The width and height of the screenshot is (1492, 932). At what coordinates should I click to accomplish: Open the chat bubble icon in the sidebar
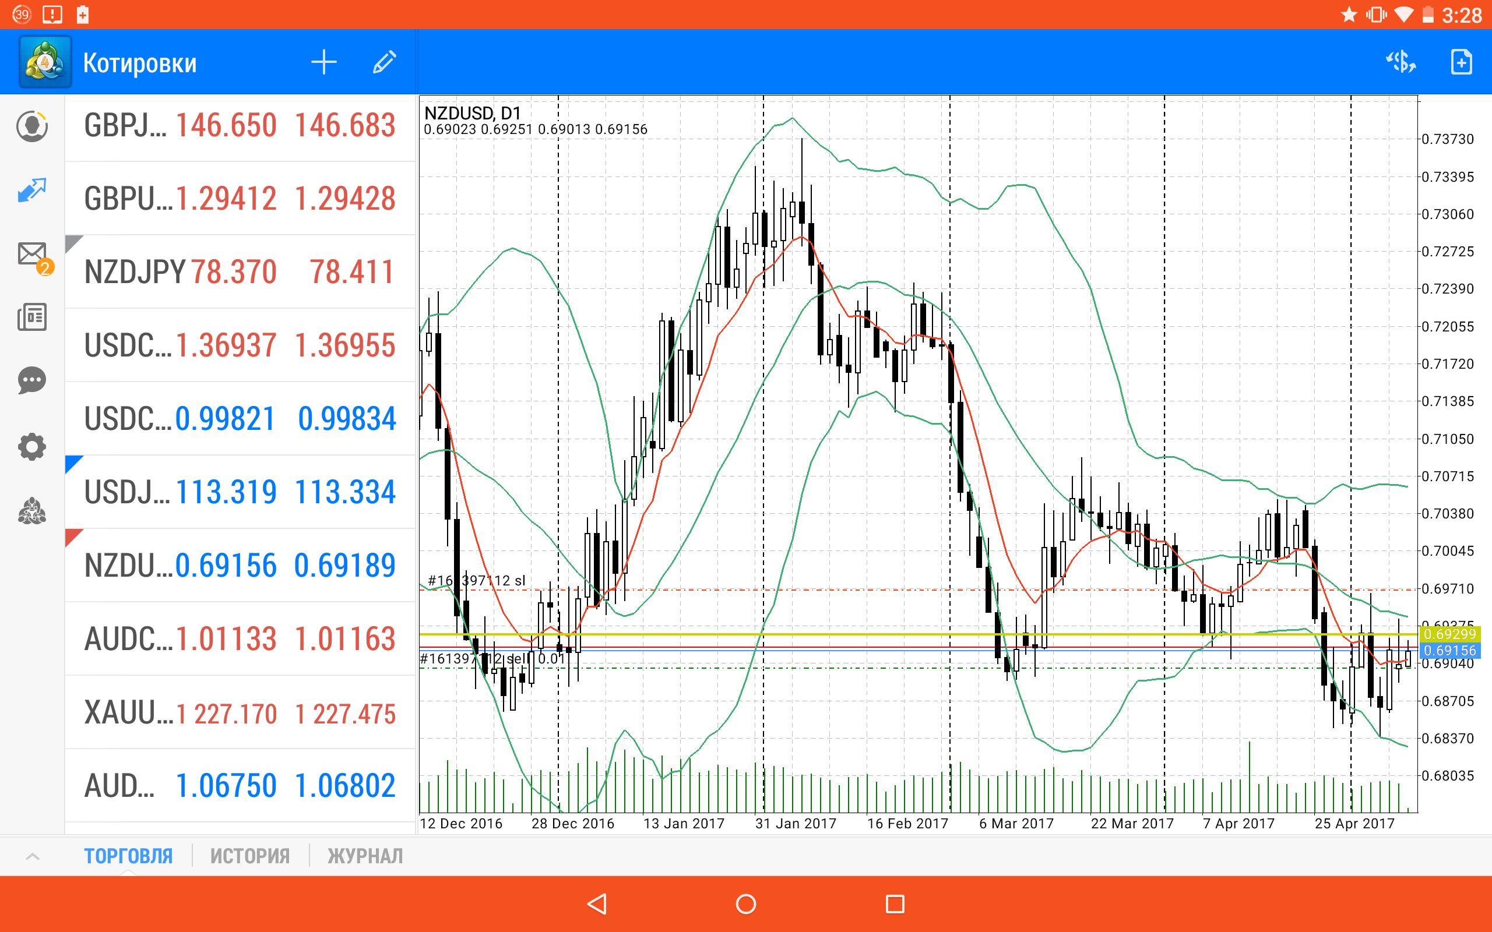pyautogui.click(x=32, y=381)
